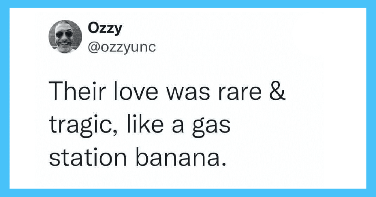This screenshot has width=376, height=197.
Task: Click the ampersand symbol in the tweet
Action: coord(278,91)
